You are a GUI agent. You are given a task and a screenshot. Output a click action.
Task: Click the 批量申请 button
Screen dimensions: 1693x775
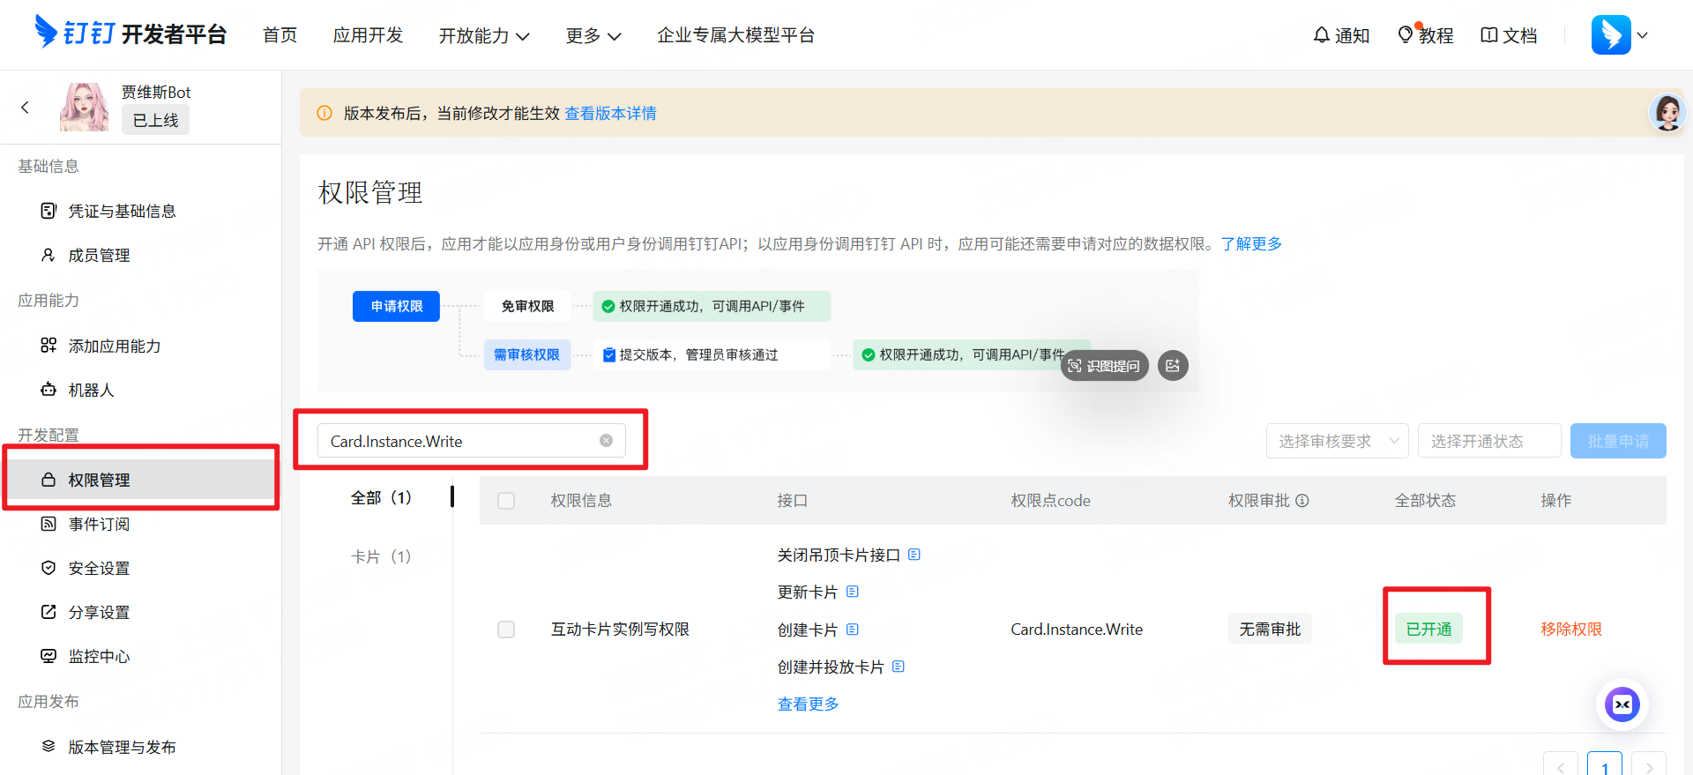point(1618,441)
